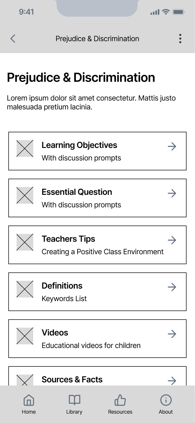Click the arrow on Videos card
The height and width of the screenshot is (423, 195).
click(172, 334)
